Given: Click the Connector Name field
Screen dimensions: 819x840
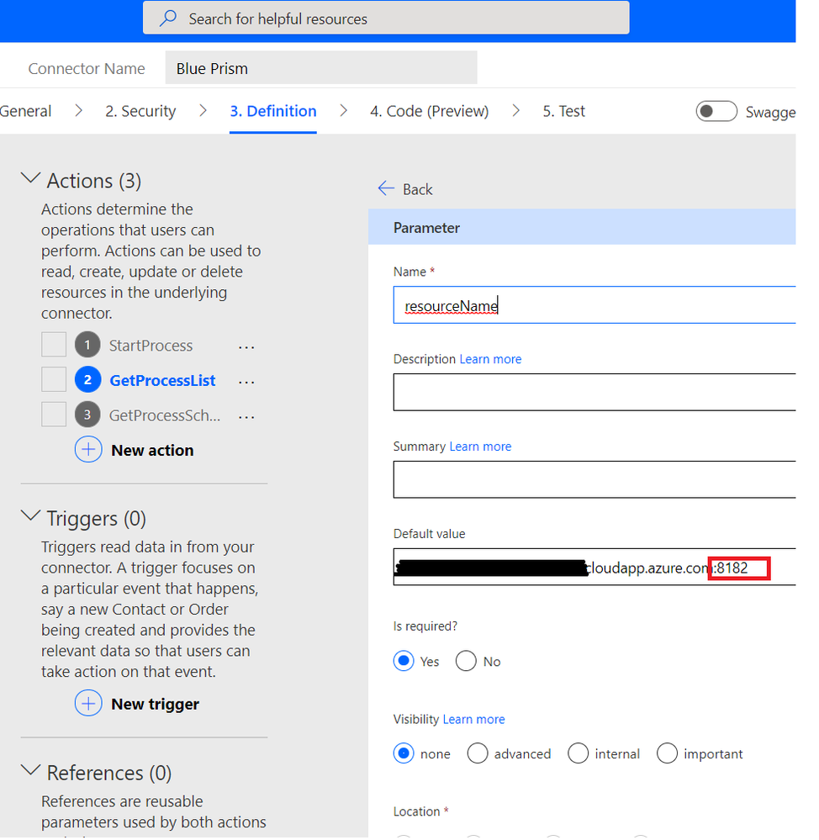Looking at the screenshot, I should (321, 68).
